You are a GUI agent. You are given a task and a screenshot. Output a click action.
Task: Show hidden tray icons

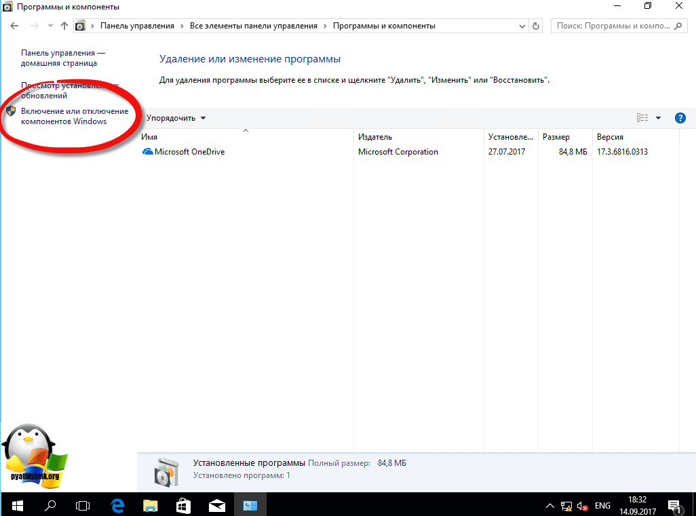549,506
